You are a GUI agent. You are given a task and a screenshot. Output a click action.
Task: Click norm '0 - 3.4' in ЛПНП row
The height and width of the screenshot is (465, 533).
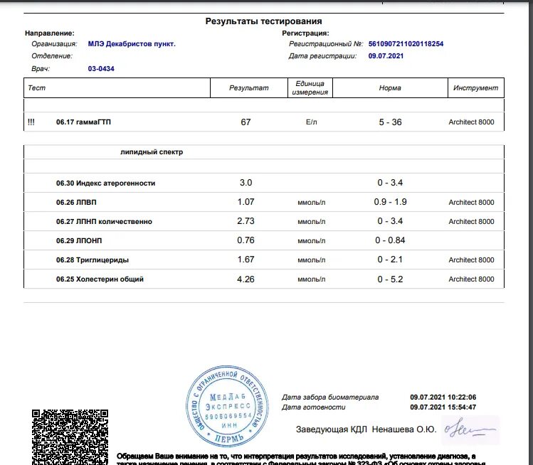click(x=390, y=221)
